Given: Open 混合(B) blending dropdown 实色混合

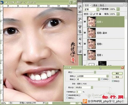Looking at the screenshot, I should [x=92, y=87].
